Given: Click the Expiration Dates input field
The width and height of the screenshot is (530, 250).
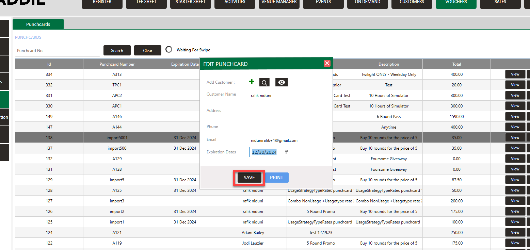Looking at the screenshot, I should coord(266,152).
